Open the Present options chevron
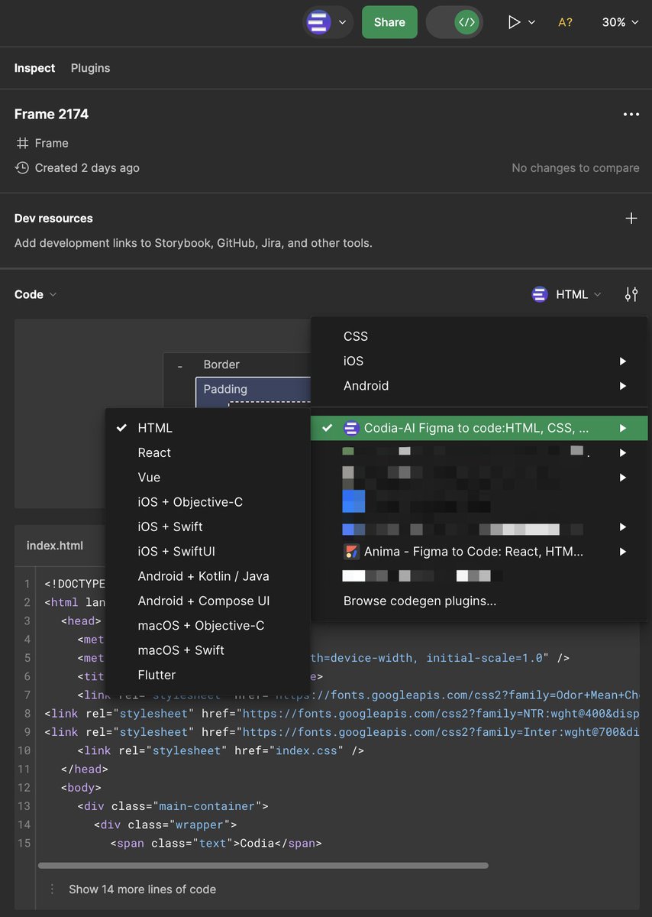This screenshot has height=917, width=652. click(531, 23)
